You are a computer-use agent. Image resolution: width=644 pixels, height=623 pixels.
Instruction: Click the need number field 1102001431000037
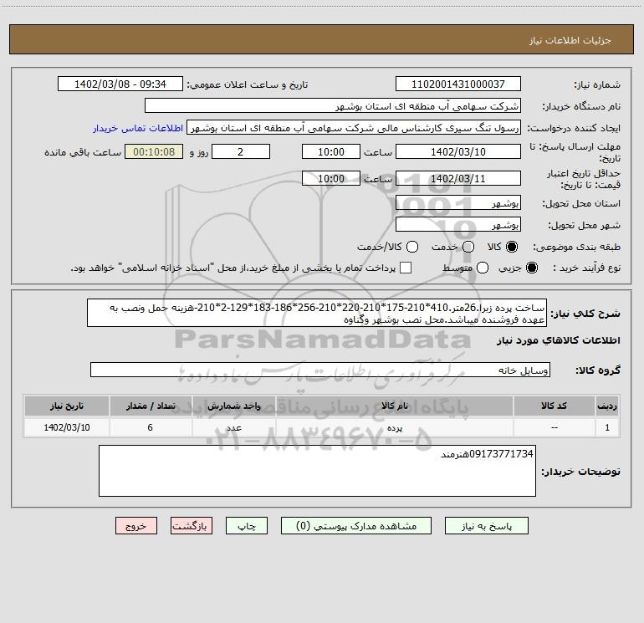click(x=458, y=84)
